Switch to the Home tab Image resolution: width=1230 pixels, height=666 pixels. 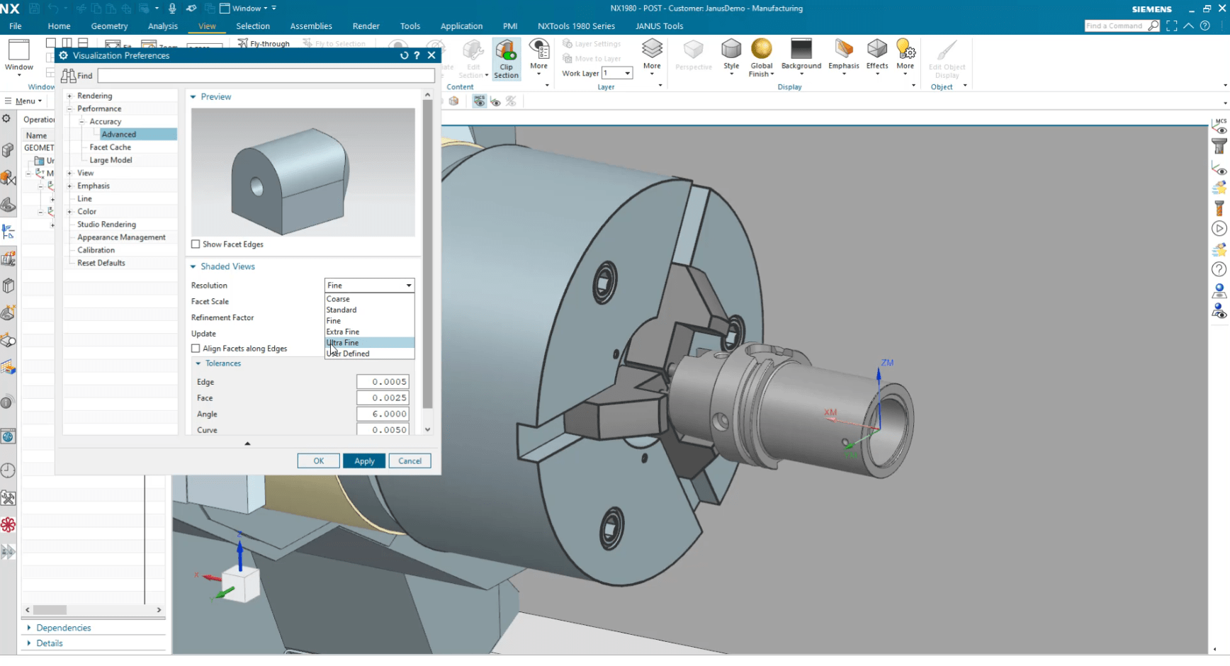point(60,26)
